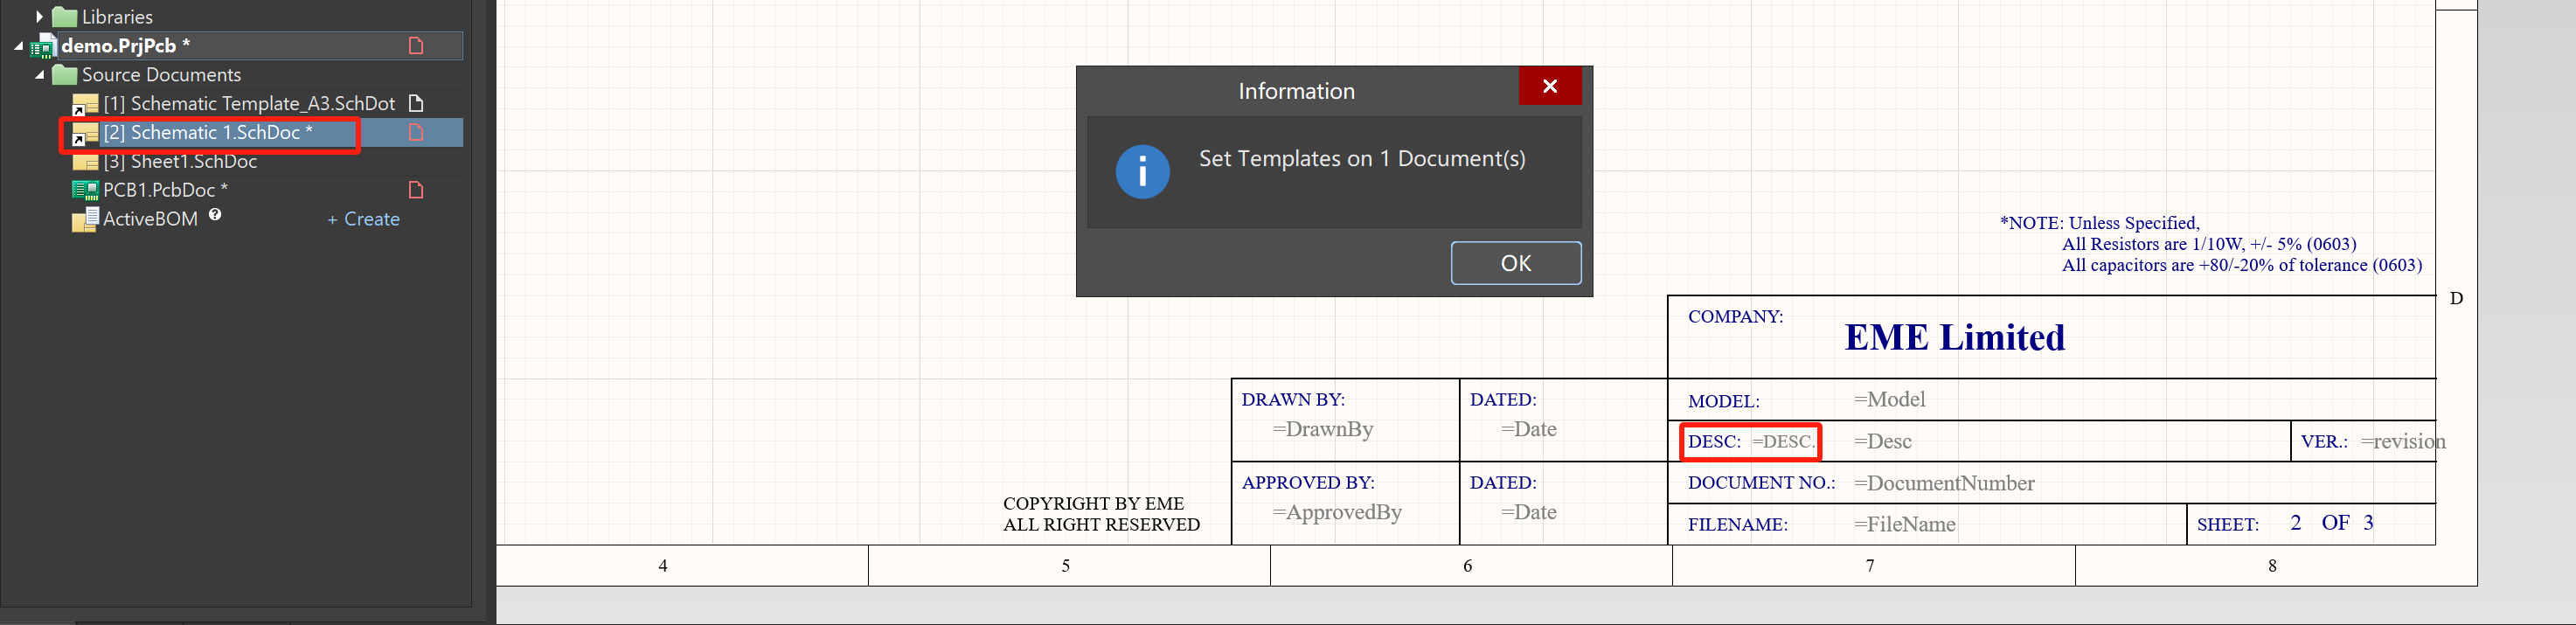Select [1] Schematic Template_A3.SchDot document
The image size is (2576, 625).
[x=248, y=104]
